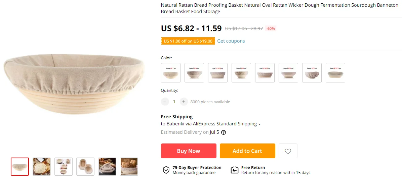The image size is (402, 178).
Task: Decrease quantity with the minus button
Action: point(165,102)
